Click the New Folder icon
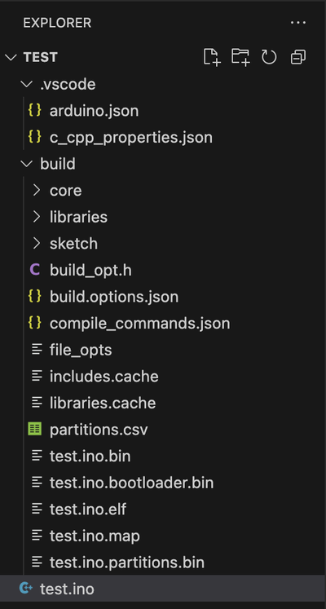326x609 pixels. (240, 57)
